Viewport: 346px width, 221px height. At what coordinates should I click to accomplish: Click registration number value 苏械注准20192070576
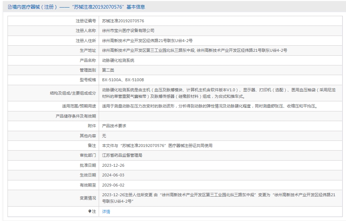(123, 21)
